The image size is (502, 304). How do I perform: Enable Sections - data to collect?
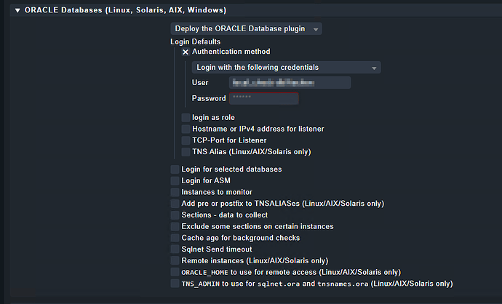tap(175, 215)
